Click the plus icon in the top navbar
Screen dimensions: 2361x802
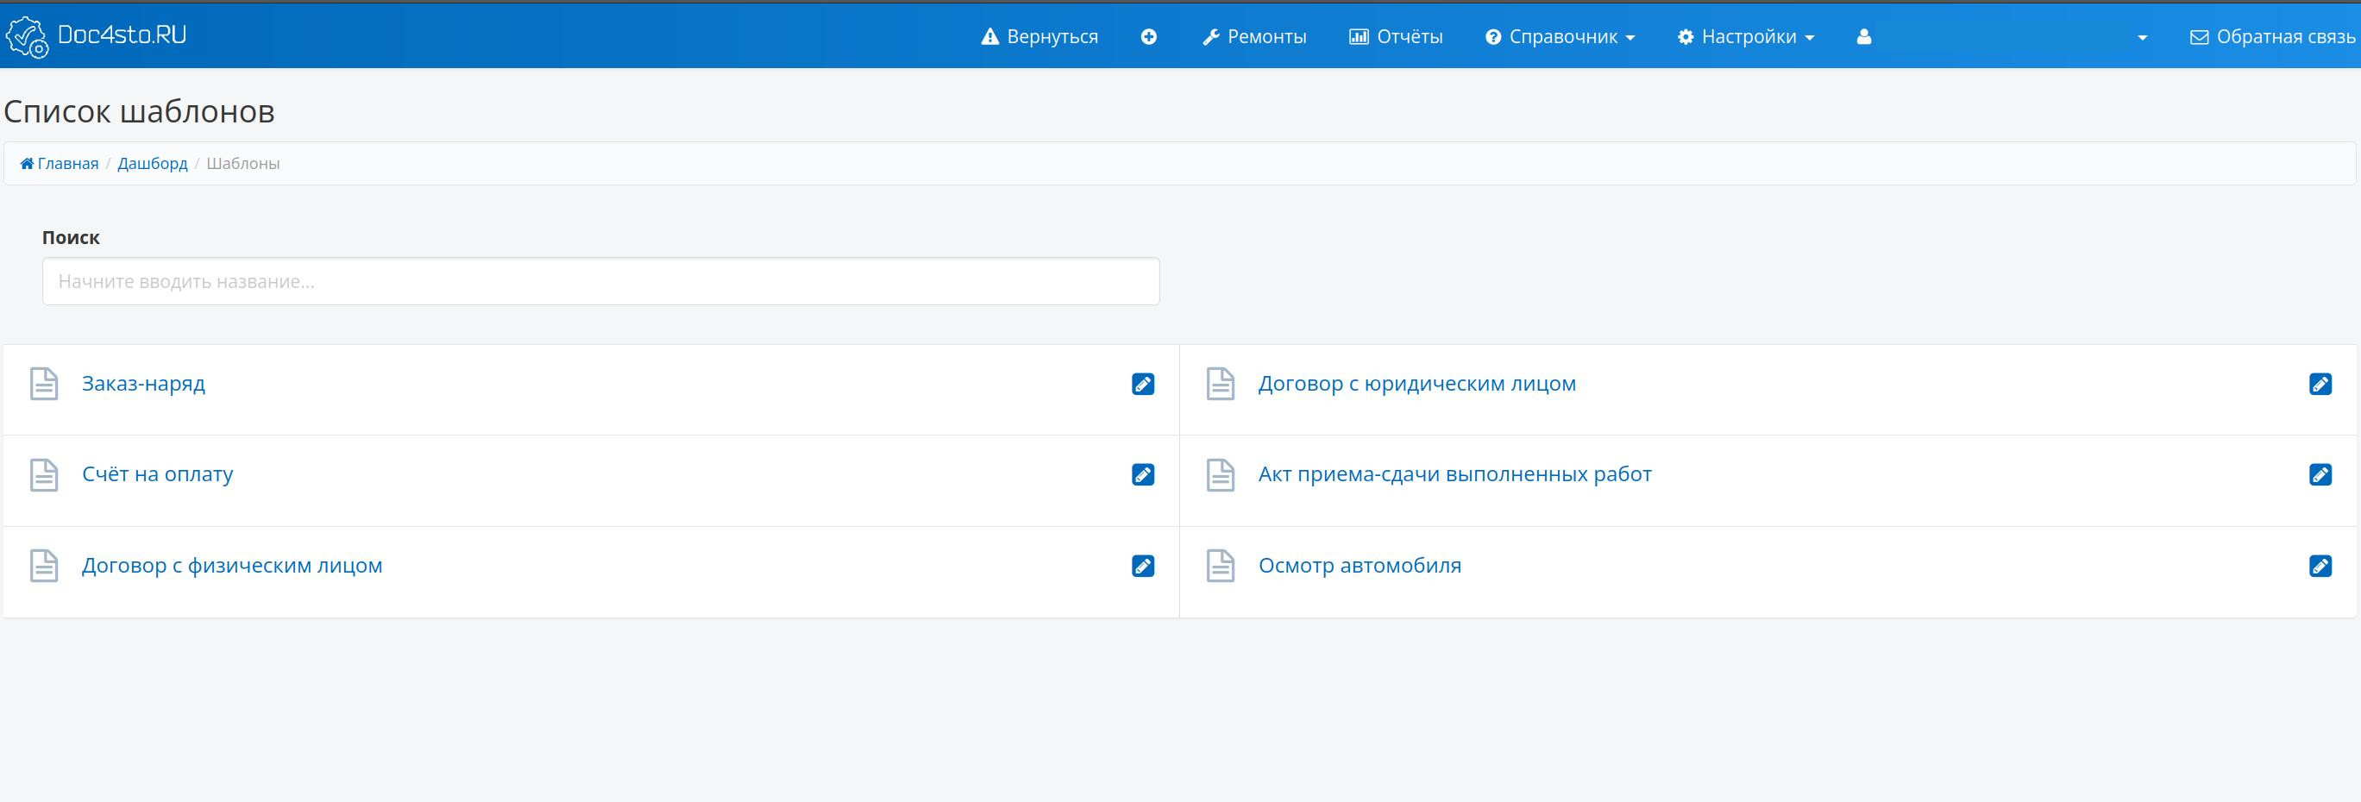coord(1149,37)
